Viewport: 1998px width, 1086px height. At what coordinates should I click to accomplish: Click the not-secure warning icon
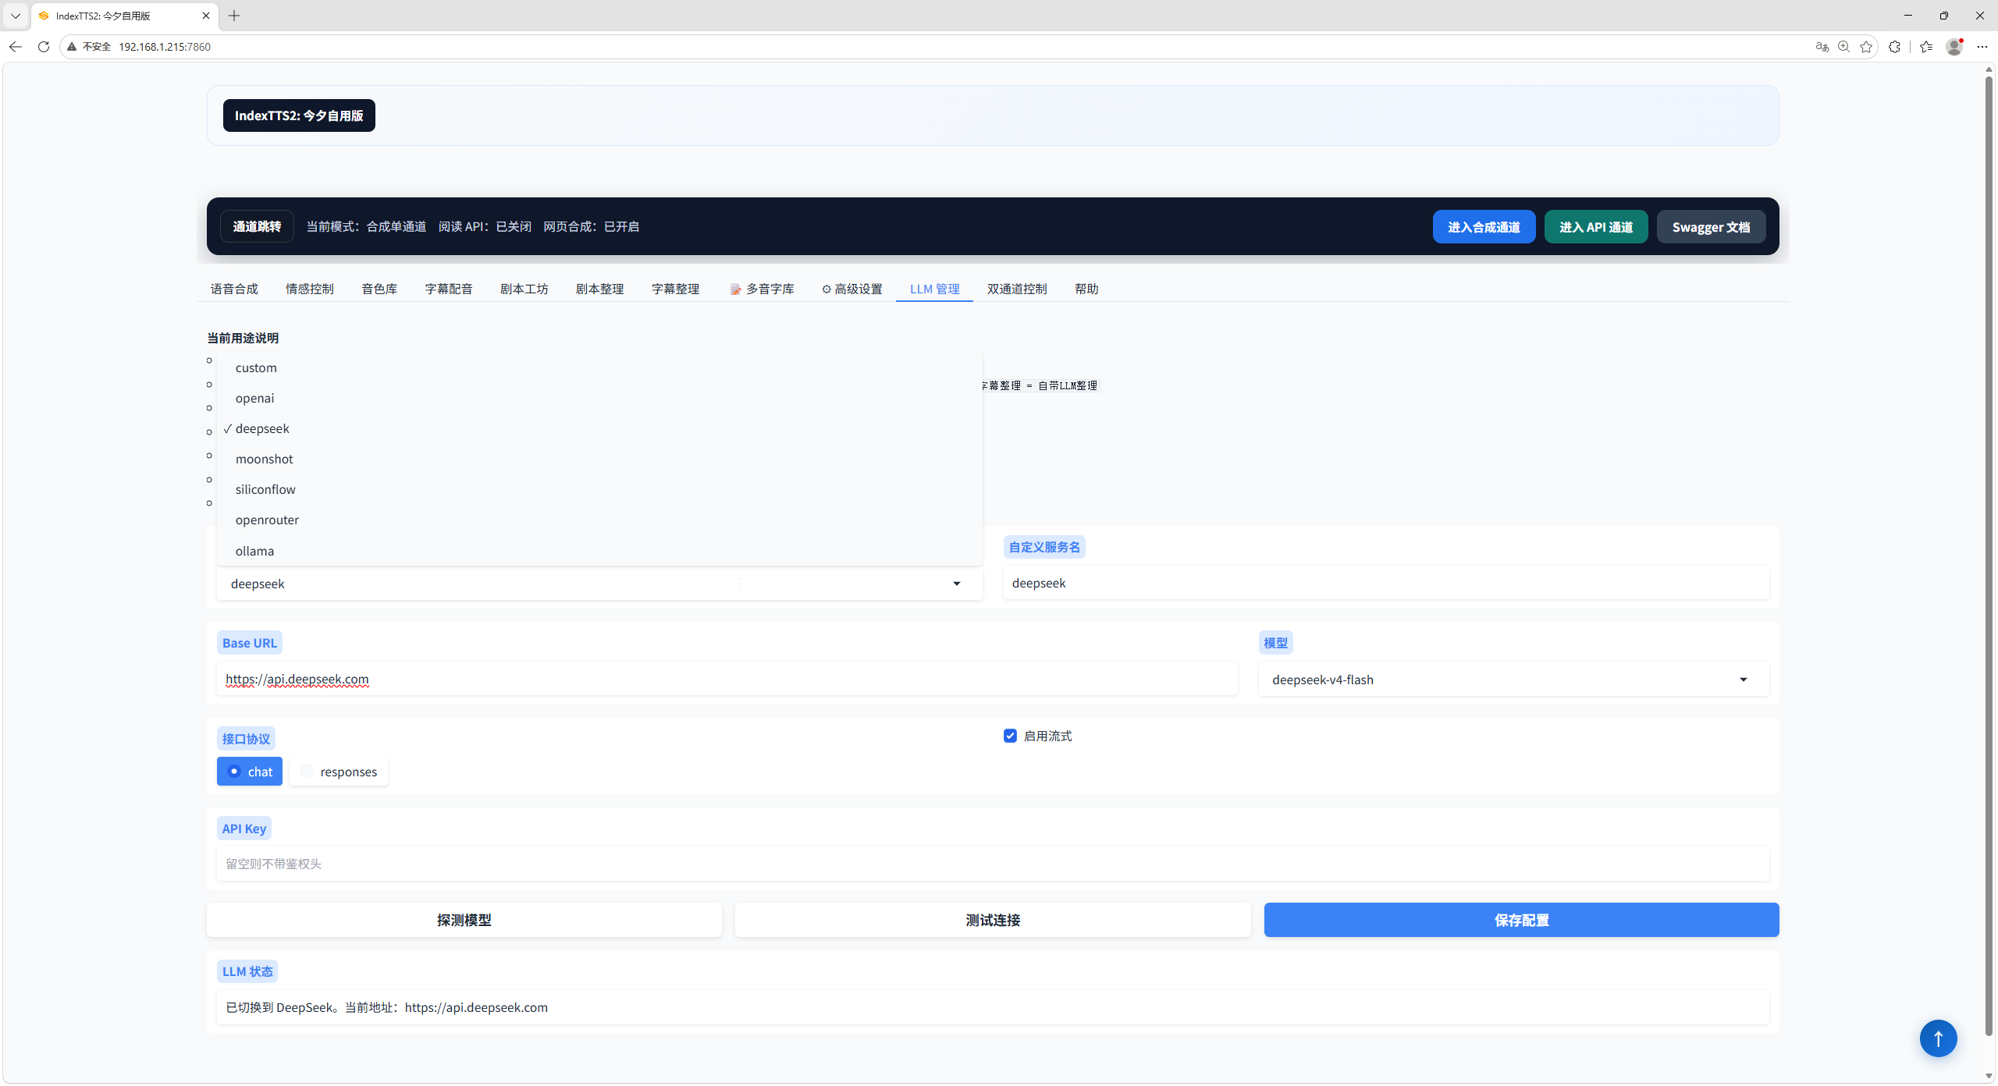tap(72, 47)
